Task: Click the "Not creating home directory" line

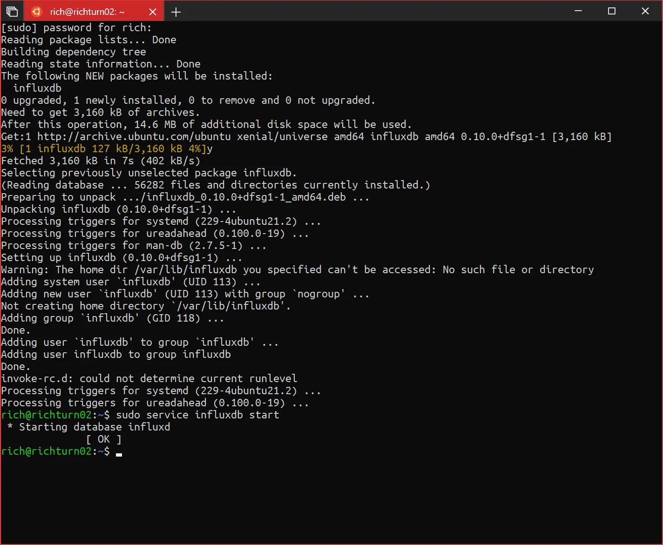Action: 146,306
